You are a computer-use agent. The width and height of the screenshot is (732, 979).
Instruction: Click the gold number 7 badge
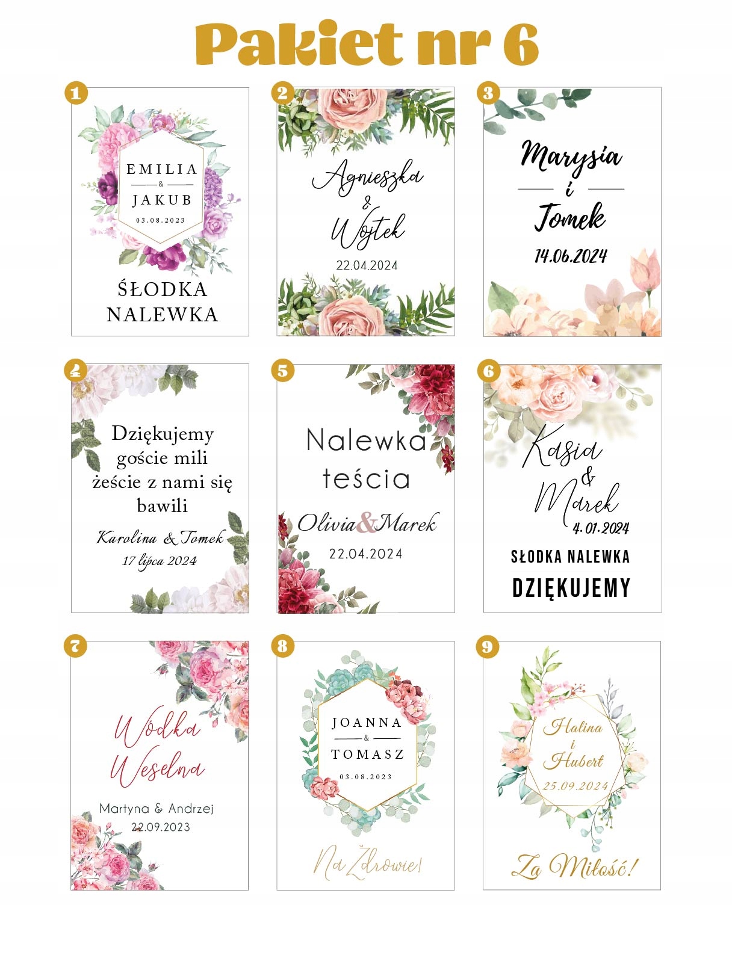pyautogui.click(x=76, y=647)
